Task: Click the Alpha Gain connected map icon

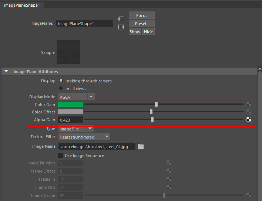Action: [249, 119]
